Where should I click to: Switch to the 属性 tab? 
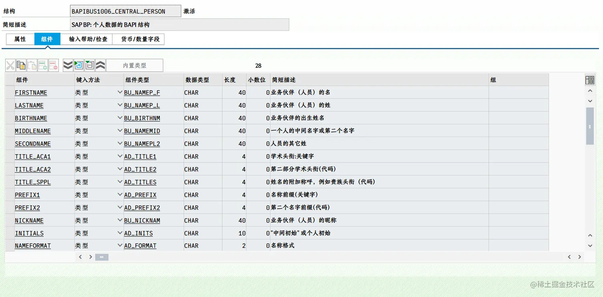pyautogui.click(x=20, y=39)
